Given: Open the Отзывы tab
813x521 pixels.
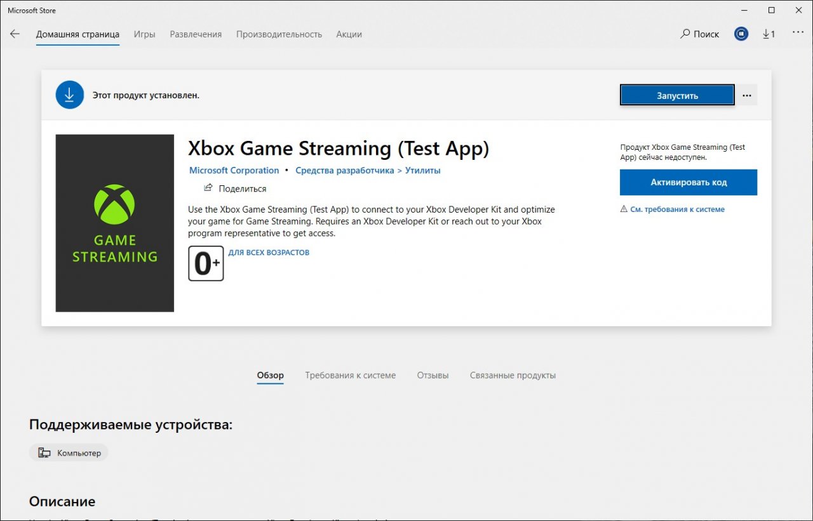Looking at the screenshot, I should point(433,375).
